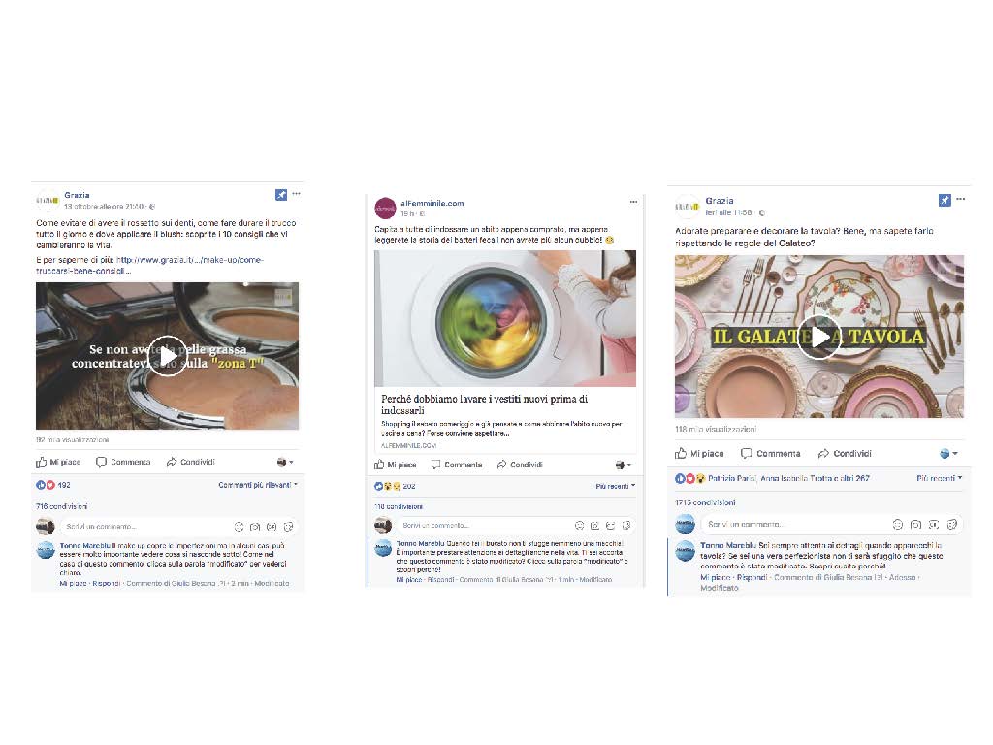
Task: Click the emoji icon in the right post's comment box
Action: [x=897, y=525]
